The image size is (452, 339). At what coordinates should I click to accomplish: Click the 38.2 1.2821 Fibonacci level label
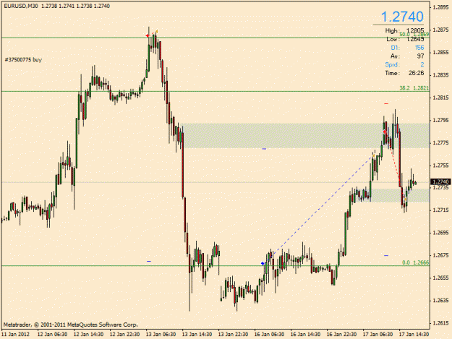[x=414, y=88]
